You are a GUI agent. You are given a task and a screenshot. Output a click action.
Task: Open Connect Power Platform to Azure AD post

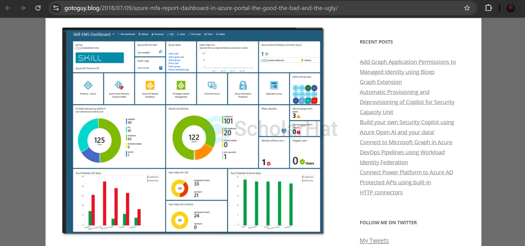pyautogui.click(x=406, y=182)
